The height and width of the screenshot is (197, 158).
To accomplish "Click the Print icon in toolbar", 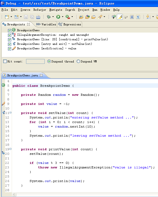I will pyautogui.click(x=38, y=17).
